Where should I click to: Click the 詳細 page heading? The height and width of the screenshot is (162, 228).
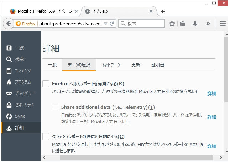[x=51, y=49]
